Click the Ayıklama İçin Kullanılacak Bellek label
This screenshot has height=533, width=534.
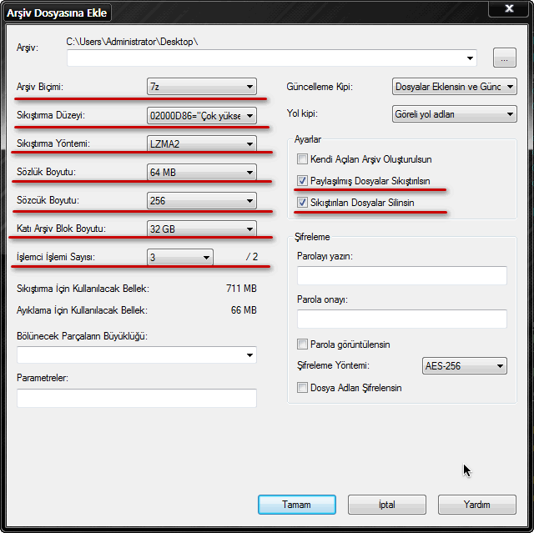pyautogui.click(x=82, y=310)
